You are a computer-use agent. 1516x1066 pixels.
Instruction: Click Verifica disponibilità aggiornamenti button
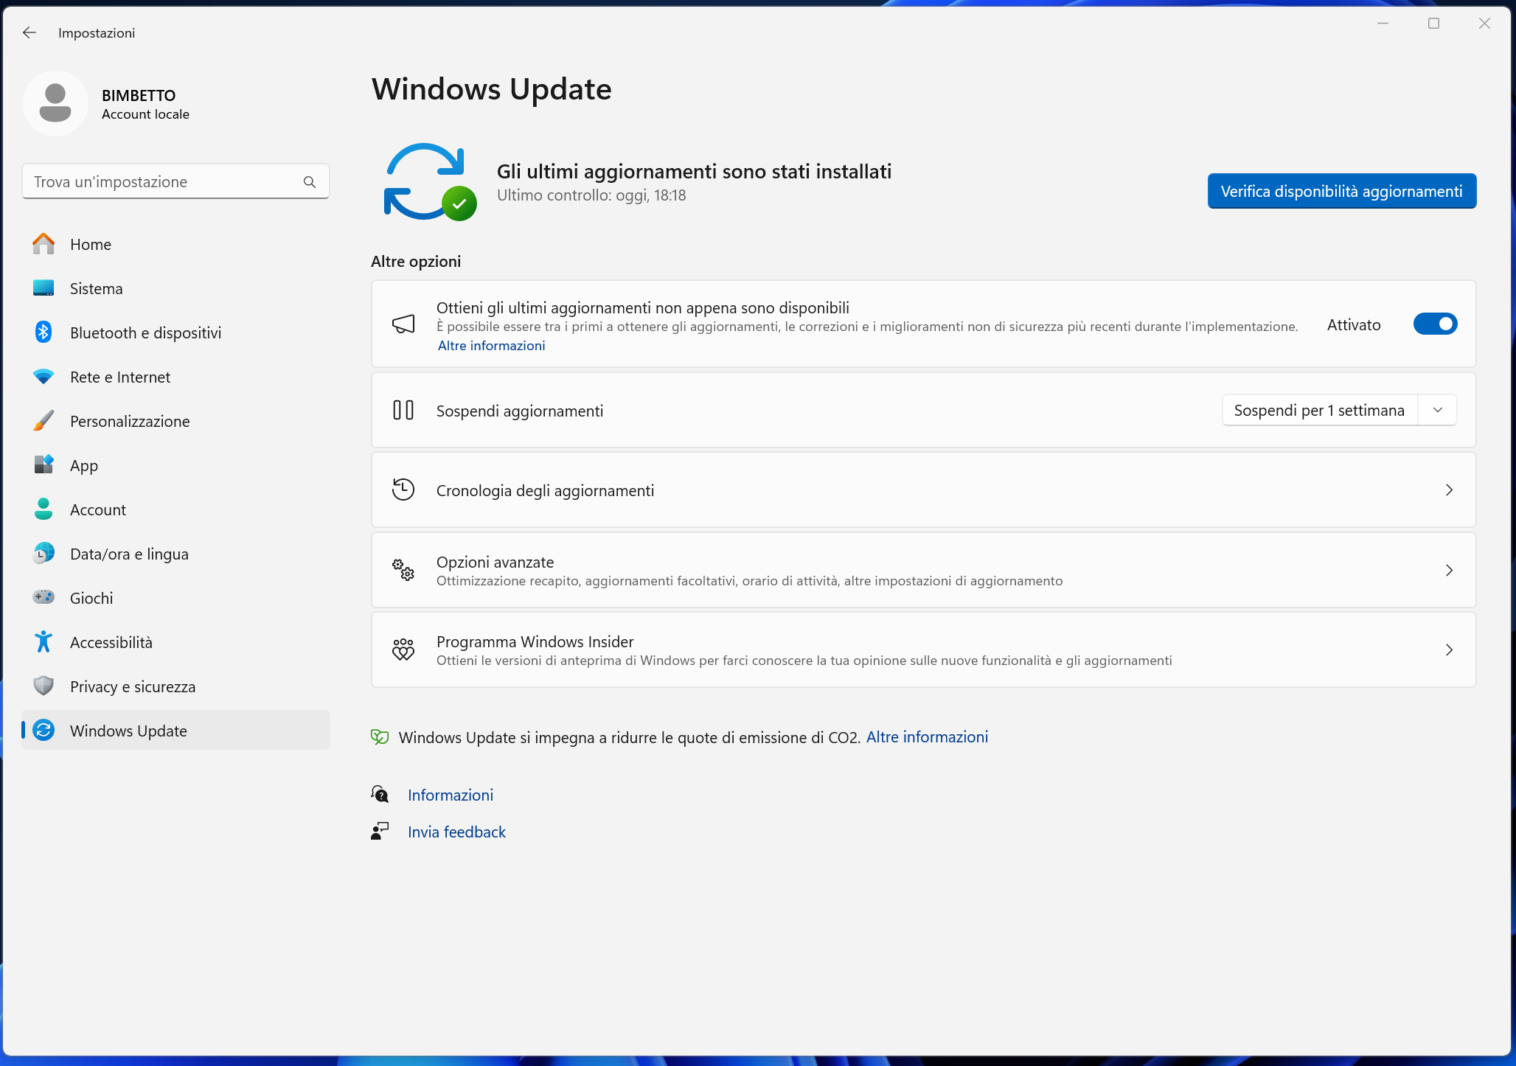[1342, 192]
